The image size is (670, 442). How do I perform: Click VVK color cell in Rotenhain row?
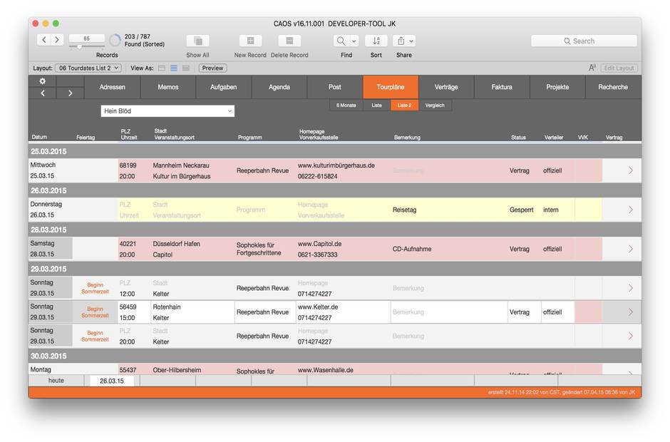[588, 312]
